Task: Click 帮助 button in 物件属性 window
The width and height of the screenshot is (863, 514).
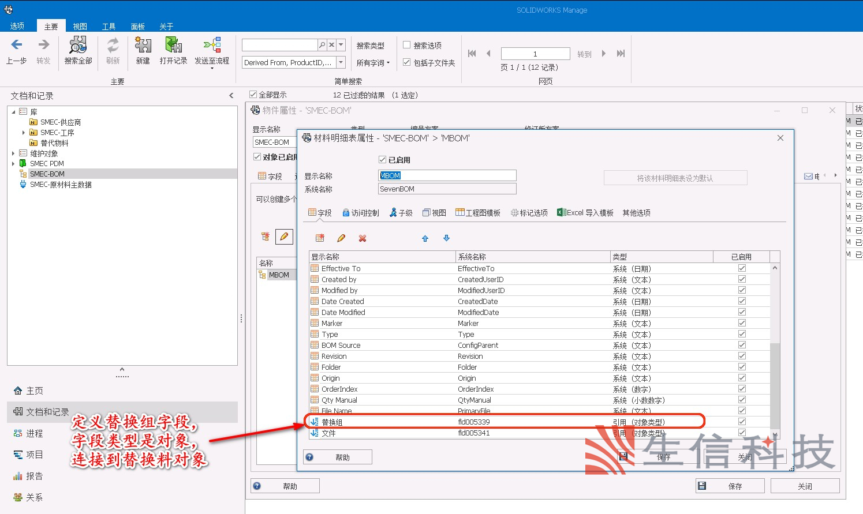Action: coord(285,486)
